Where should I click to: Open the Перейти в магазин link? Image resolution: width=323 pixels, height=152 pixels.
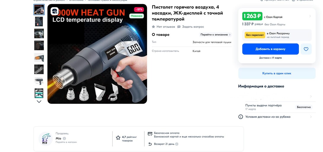(66, 142)
